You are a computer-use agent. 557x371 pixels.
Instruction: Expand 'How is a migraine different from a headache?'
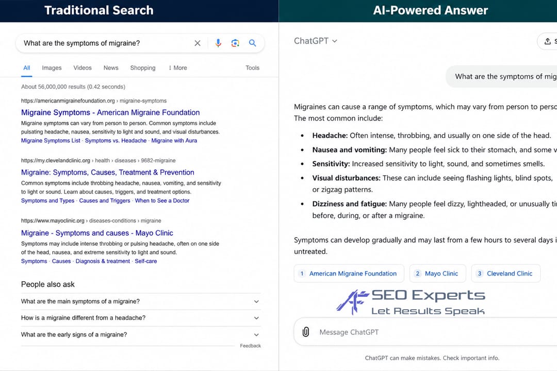click(141, 318)
